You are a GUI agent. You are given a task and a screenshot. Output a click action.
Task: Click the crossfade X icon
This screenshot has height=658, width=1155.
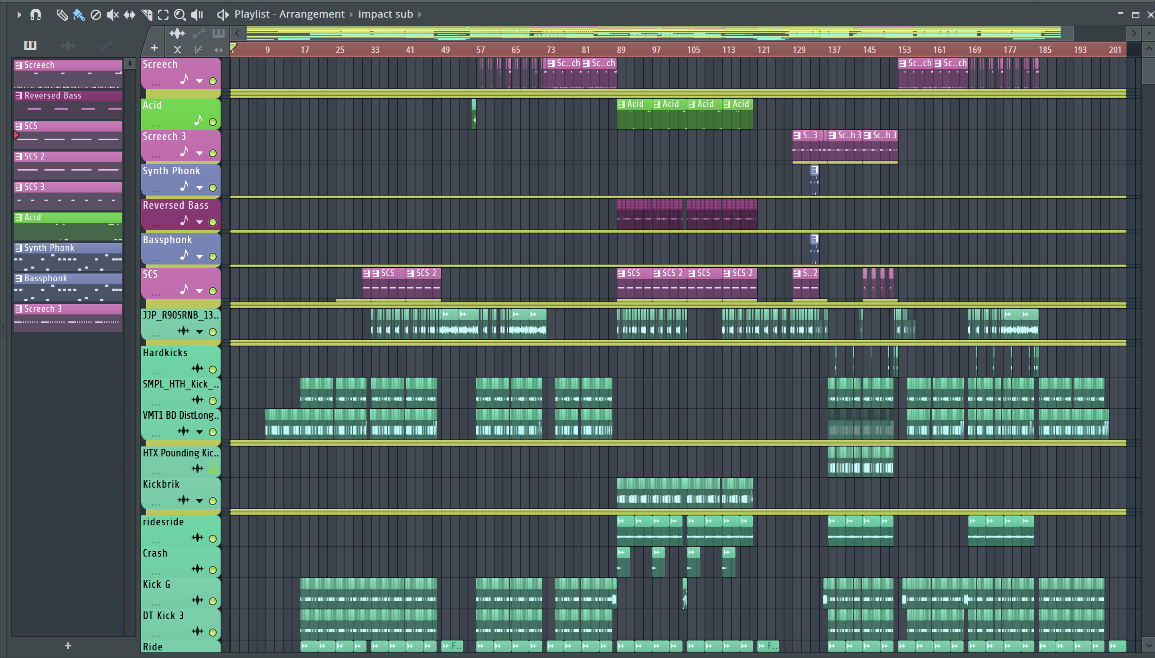[x=177, y=50]
